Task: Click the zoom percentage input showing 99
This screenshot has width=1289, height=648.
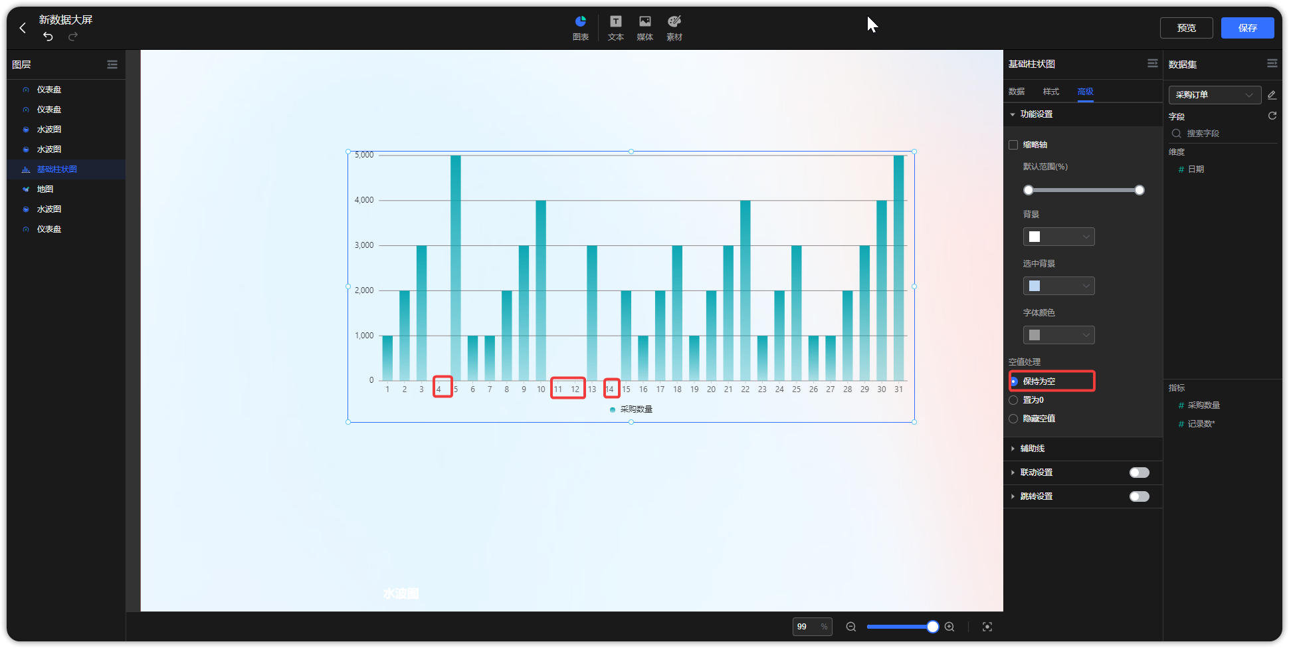Action: coord(812,627)
